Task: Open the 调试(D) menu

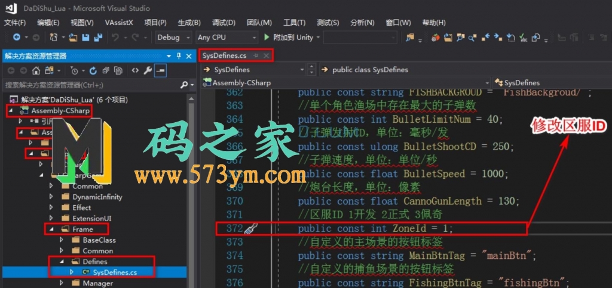Action: (224, 23)
